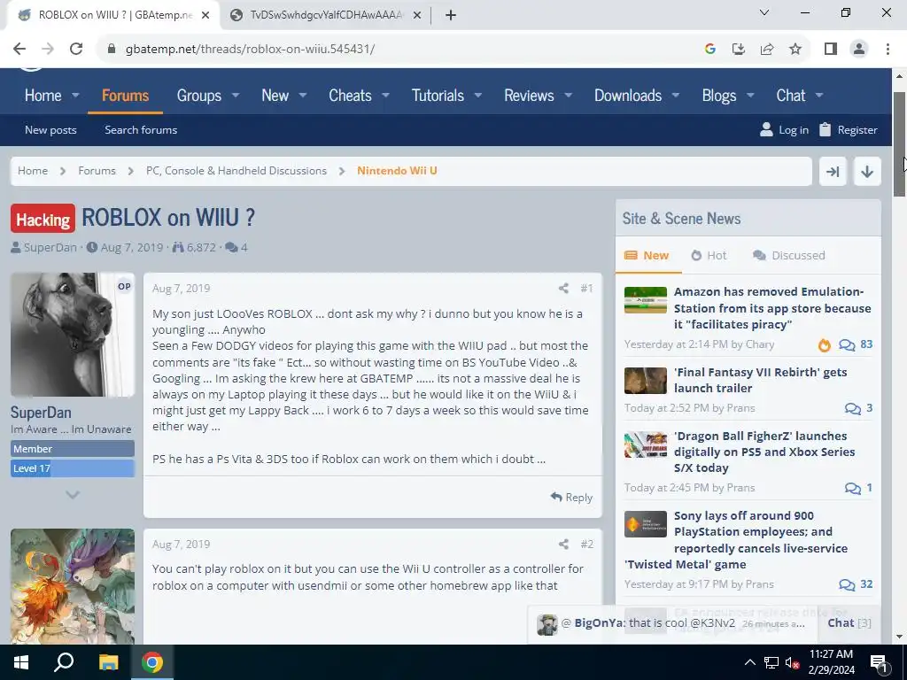The width and height of the screenshot is (907, 680).
Task: Open SuperDan username profile link
Action: tap(41, 413)
